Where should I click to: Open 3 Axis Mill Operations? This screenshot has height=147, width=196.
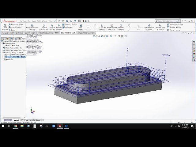(121, 27)
